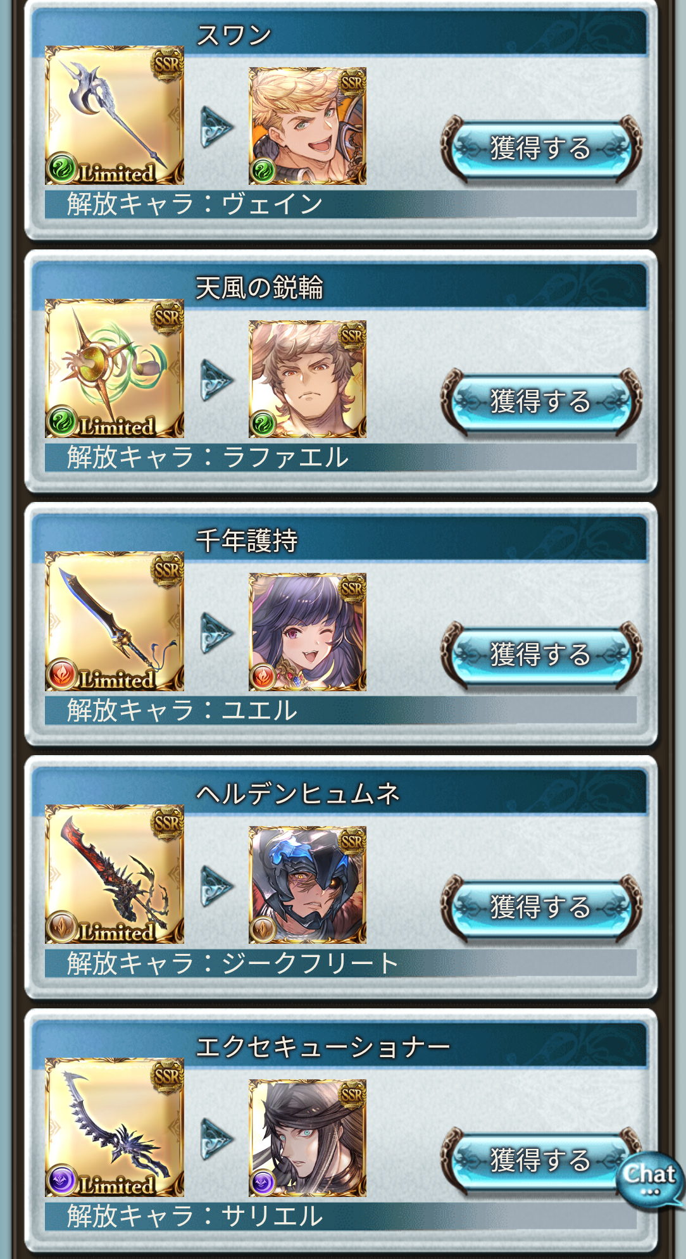Tap the スワン axe weapon icon
The height and width of the screenshot is (1259, 686).
tap(115, 115)
